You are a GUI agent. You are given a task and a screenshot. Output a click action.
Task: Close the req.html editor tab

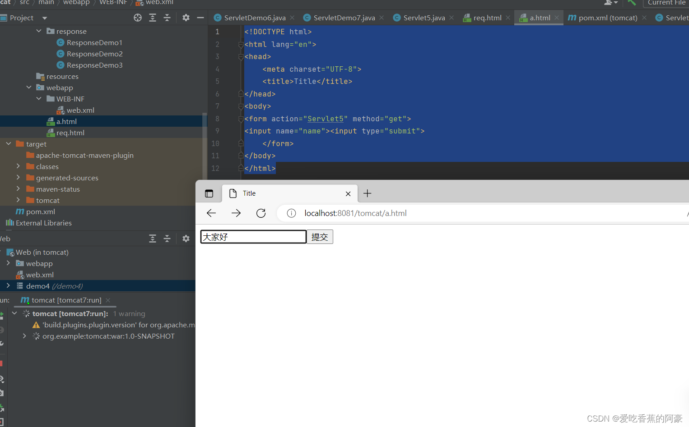tap(508, 18)
